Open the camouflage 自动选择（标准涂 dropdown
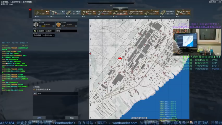This screenshot has height=125, width=222. click(x=44, y=31)
